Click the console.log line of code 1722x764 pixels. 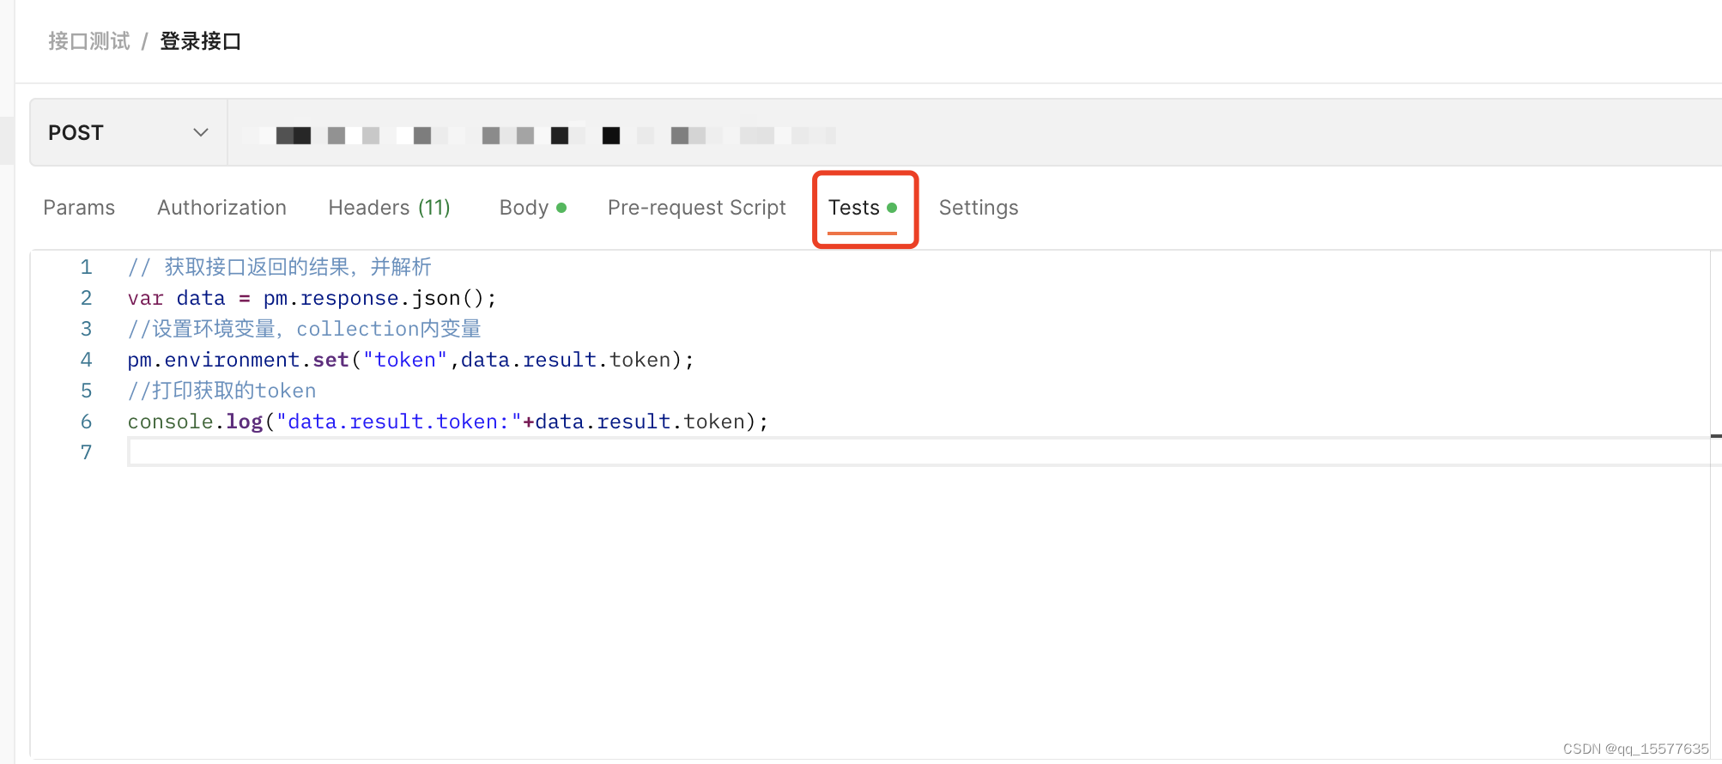coord(447,421)
